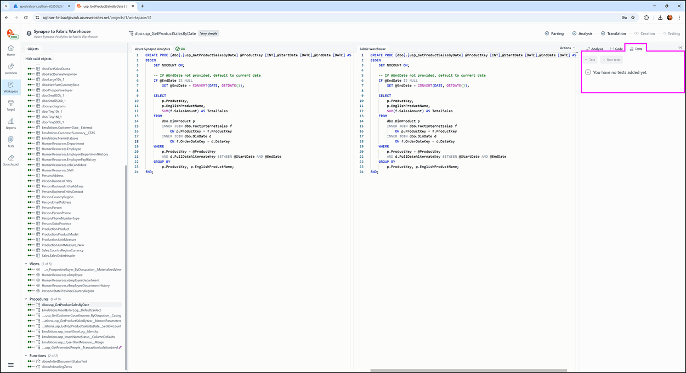Select Emulations.usp_UpsertUnitMeasure__Merge procedure
Image resolution: width=686 pixels, height=373 pixels.
coord(72,342)
